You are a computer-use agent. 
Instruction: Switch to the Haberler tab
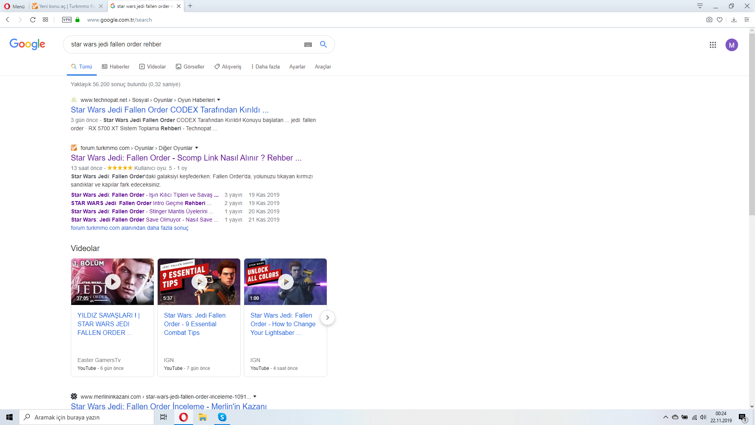116,67
